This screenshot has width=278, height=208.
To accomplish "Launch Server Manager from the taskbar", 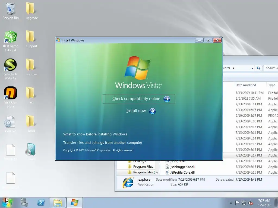I will (24, 203).
